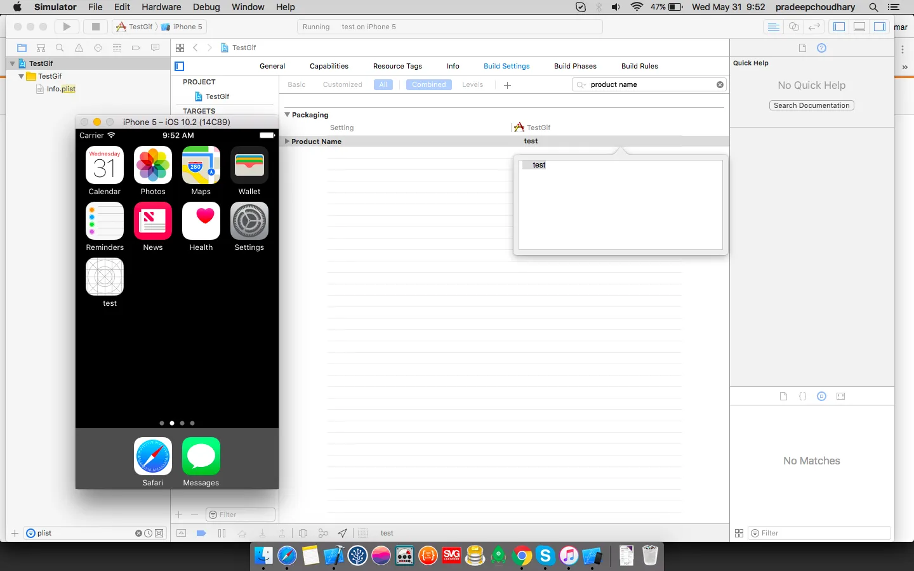Open the test navigator diamond icon
The image size is (914, 571).
pyautogui.click(x=98, y=48)
